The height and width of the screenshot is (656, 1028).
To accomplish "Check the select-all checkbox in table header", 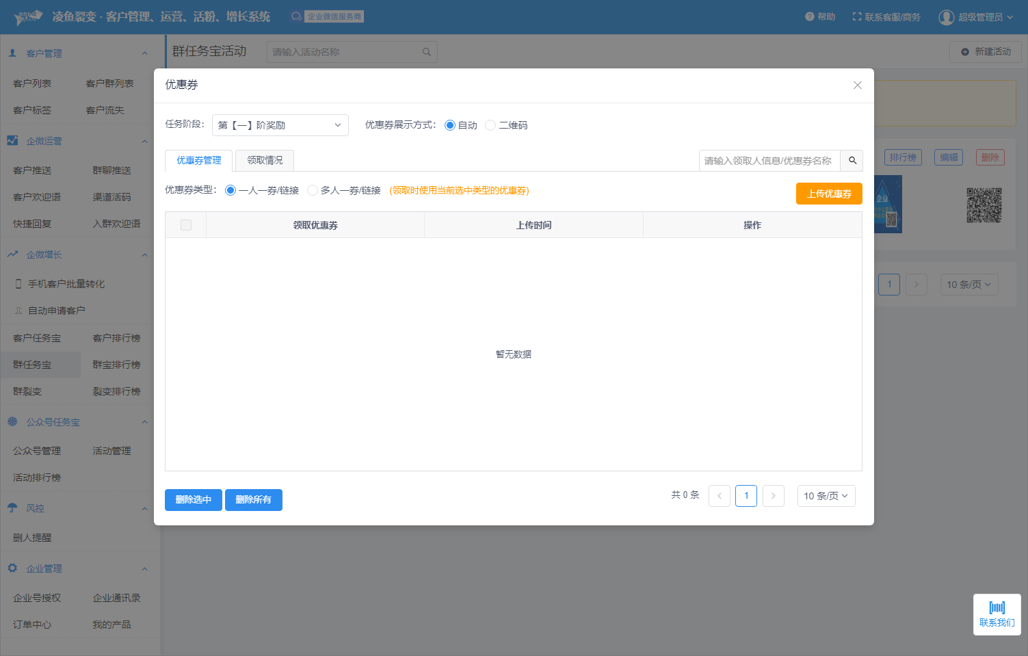I will pos(186,225).
